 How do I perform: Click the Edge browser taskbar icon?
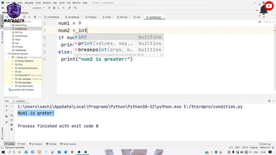tap(66, 152)
